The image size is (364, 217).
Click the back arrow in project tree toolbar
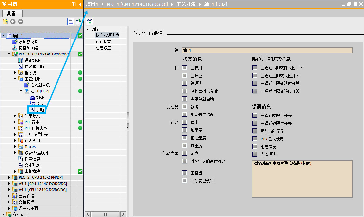(x=13, y=21)
